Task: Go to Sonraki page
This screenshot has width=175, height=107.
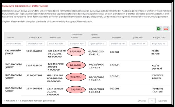Action: tap(163, 101)
